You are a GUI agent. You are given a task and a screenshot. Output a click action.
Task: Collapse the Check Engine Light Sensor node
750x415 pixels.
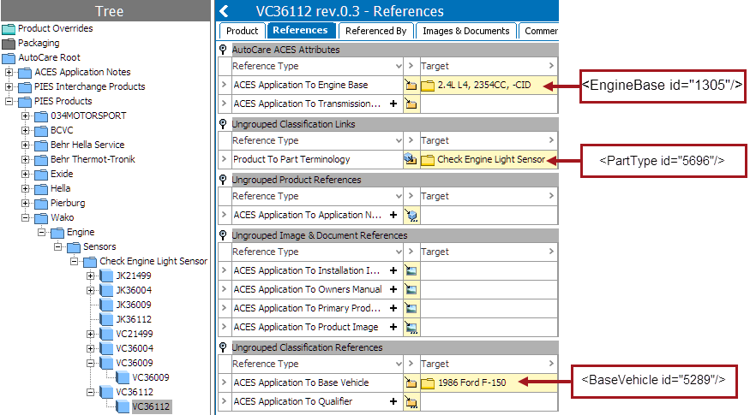[x=74, y=261]
